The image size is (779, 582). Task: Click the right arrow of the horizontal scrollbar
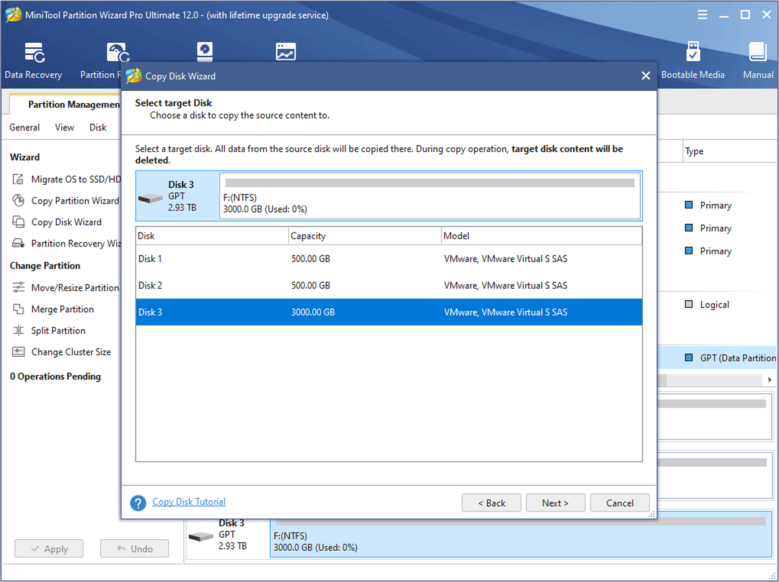coord(771,380)
